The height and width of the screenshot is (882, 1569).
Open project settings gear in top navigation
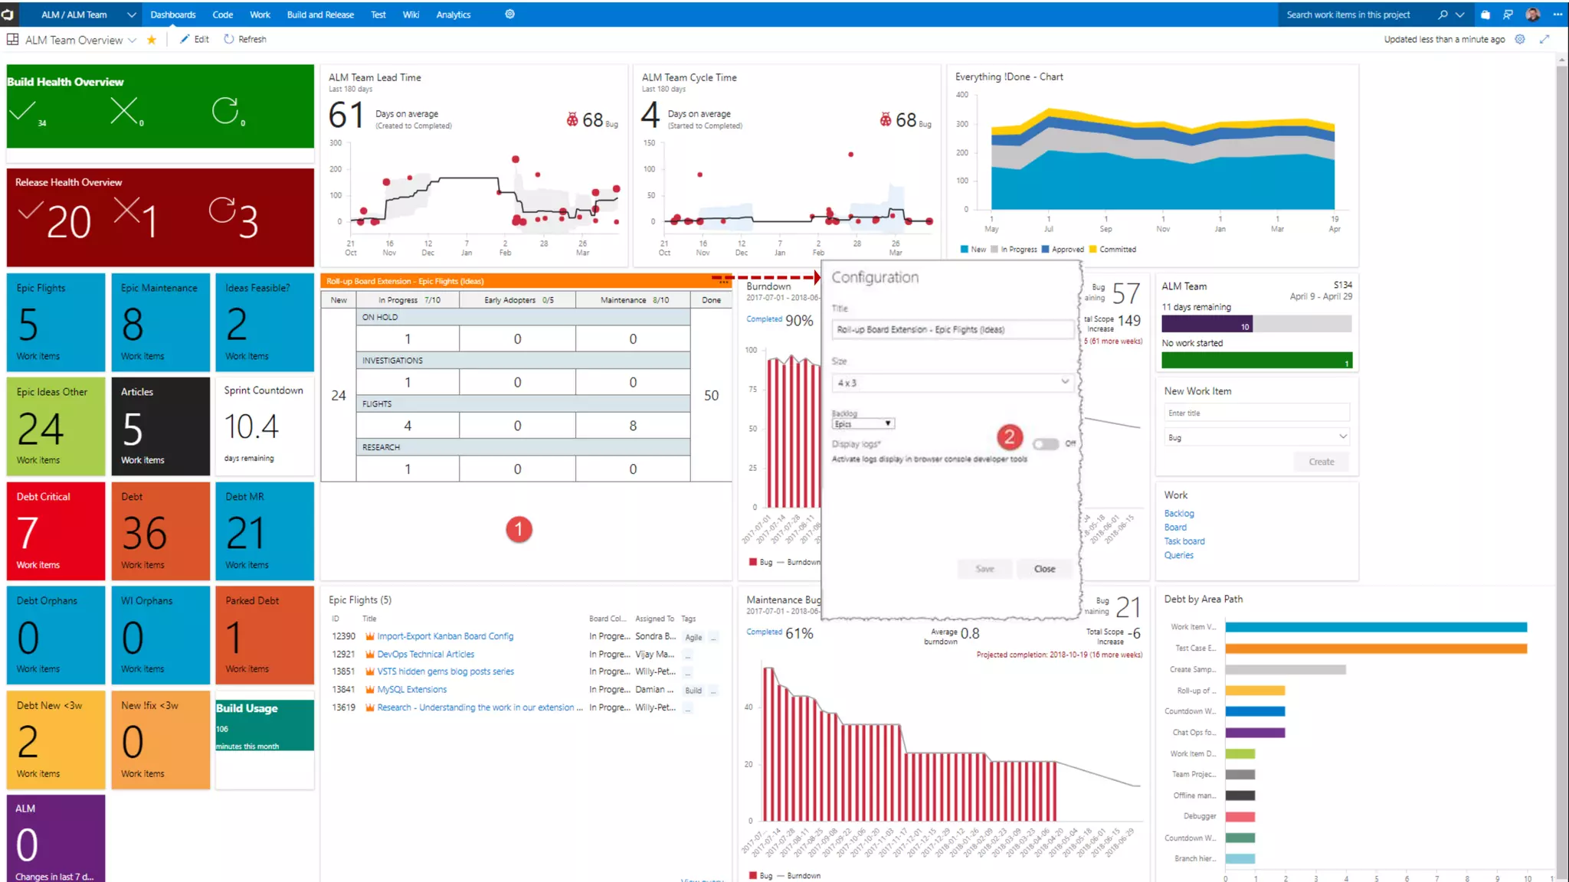coord(509,15)
